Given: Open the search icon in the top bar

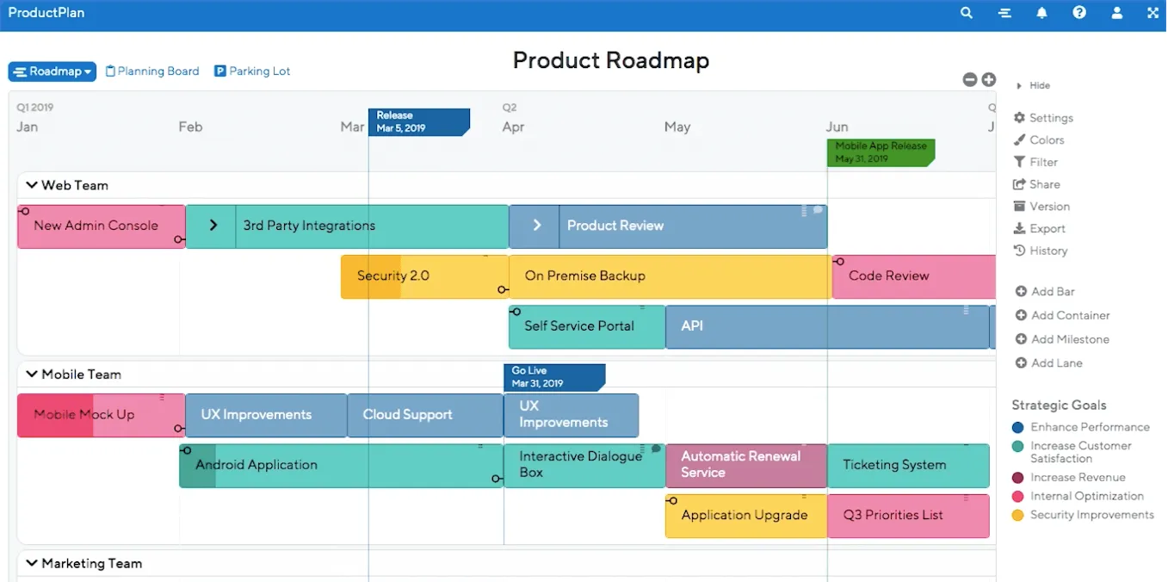Looking at the screenshot, I should (x=966, y=13).
